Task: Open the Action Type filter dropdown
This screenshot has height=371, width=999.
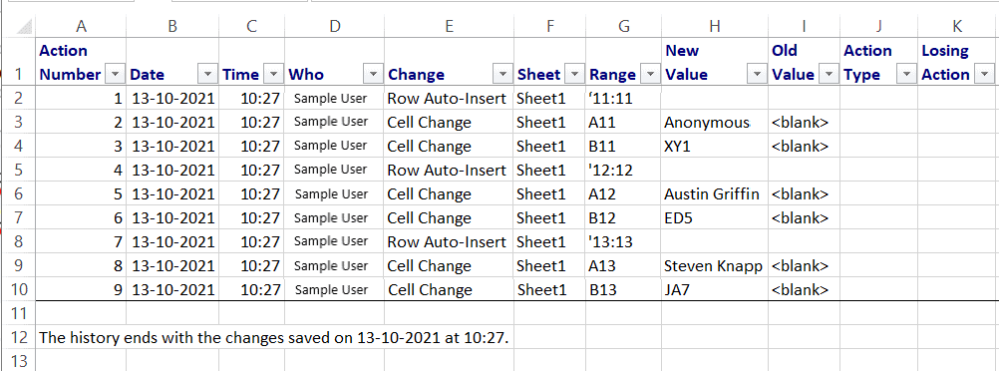Action: [906, 75]
